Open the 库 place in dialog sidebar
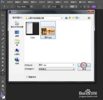 (17, 43)
